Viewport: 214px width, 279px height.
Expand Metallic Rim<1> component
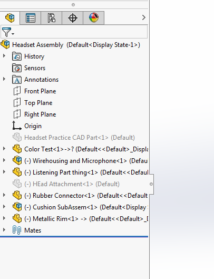click(x=4, y=218)
